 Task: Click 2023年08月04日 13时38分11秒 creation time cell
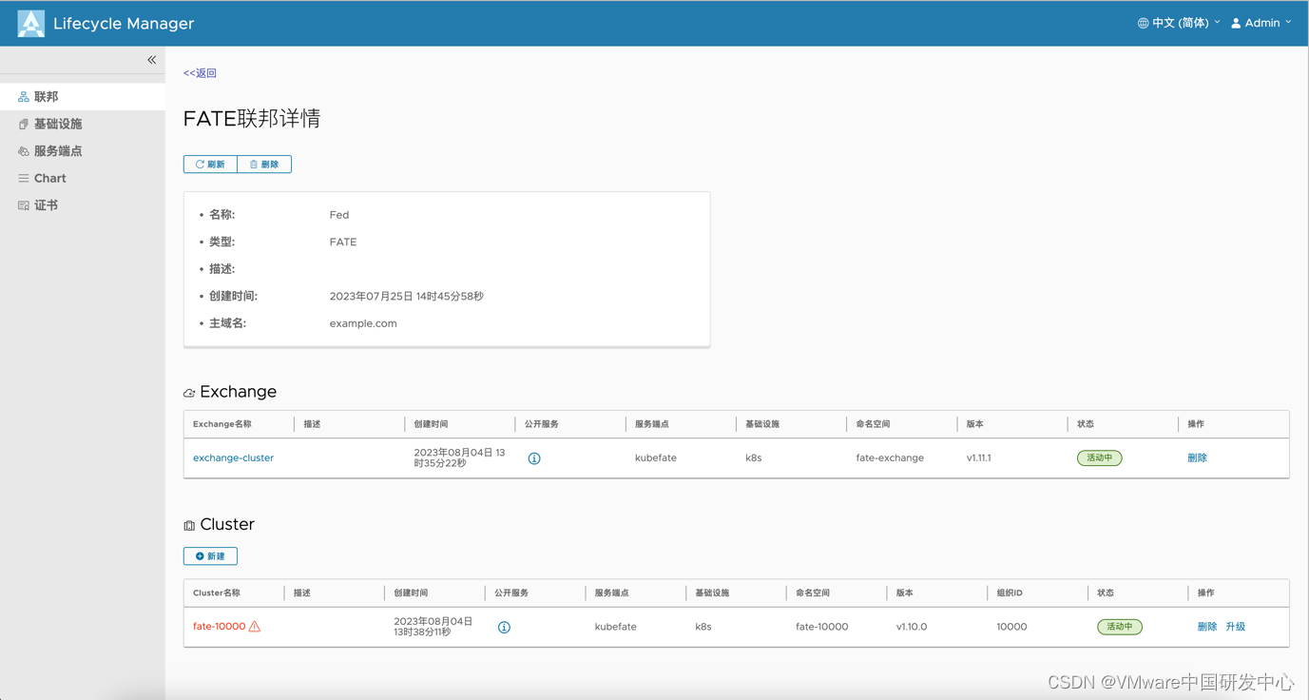(x=433, y=626)
